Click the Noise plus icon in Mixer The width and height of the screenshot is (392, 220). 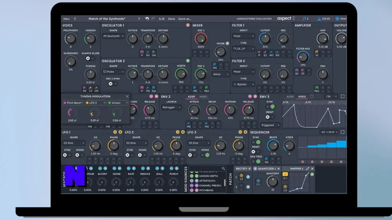click(x=227, y=44)
